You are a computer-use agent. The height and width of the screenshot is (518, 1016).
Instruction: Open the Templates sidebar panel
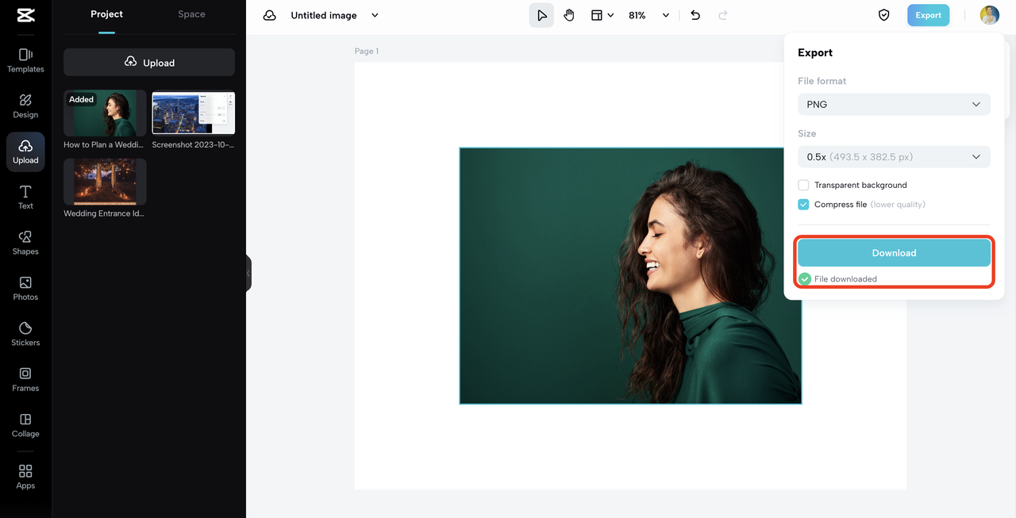pyautogui.click(x=25, y=60)
